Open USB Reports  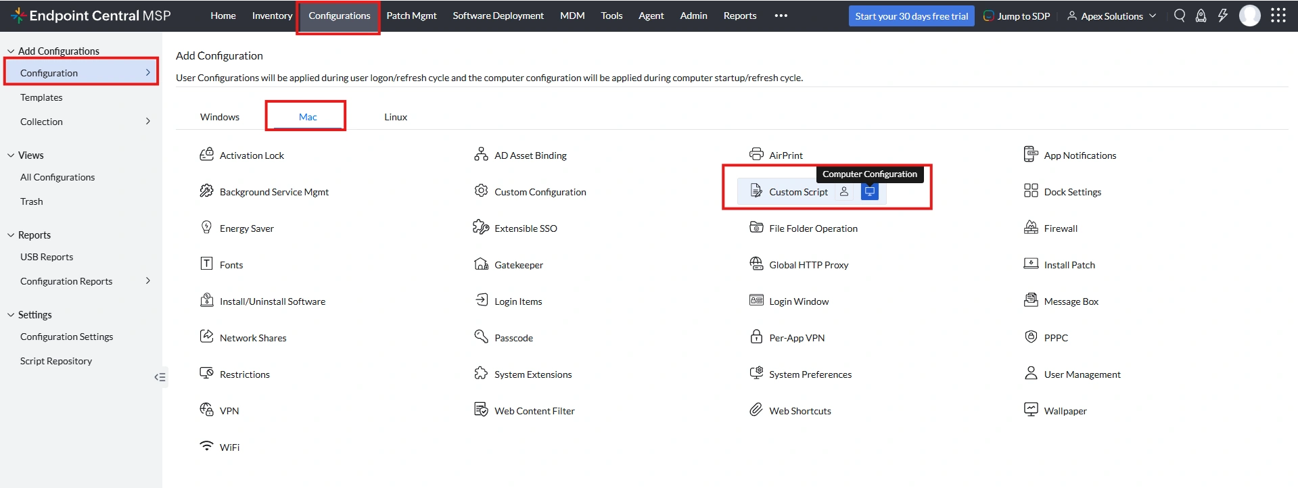[47, 257]
